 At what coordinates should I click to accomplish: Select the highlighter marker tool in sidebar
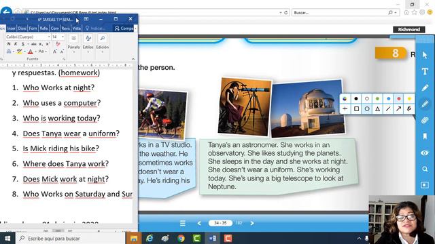pyautogui.click(x=425, y=104)
